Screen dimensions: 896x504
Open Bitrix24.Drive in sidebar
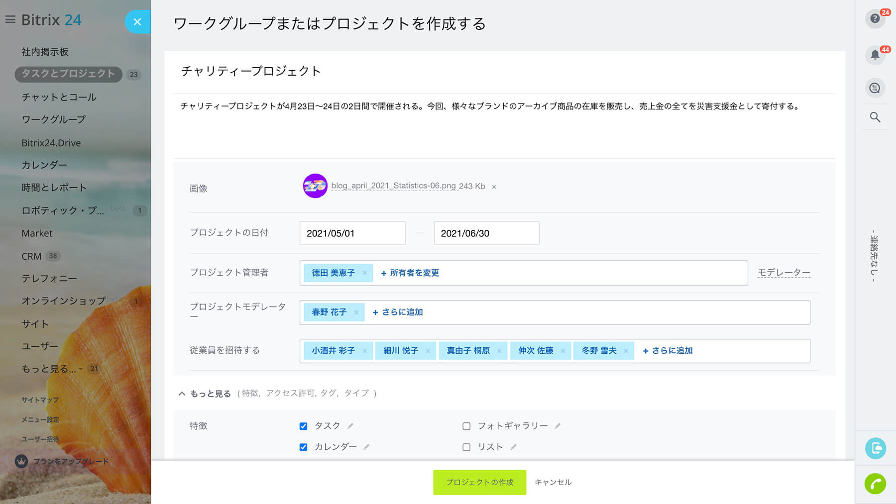[x=51, y=143]
